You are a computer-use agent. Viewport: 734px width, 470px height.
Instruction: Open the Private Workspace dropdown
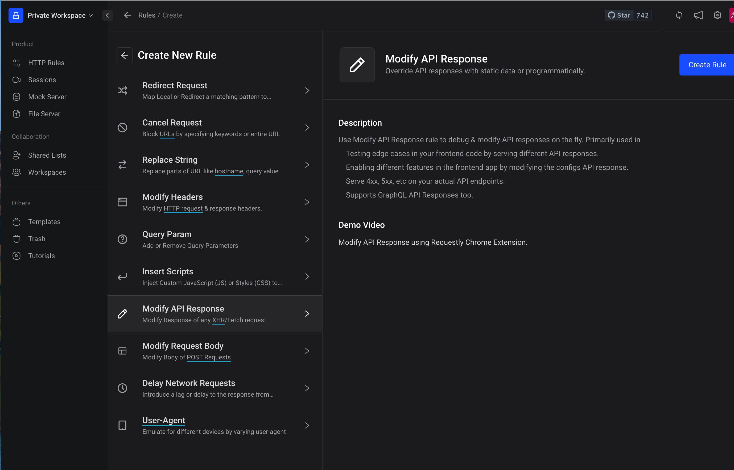(x=60, y=16)
